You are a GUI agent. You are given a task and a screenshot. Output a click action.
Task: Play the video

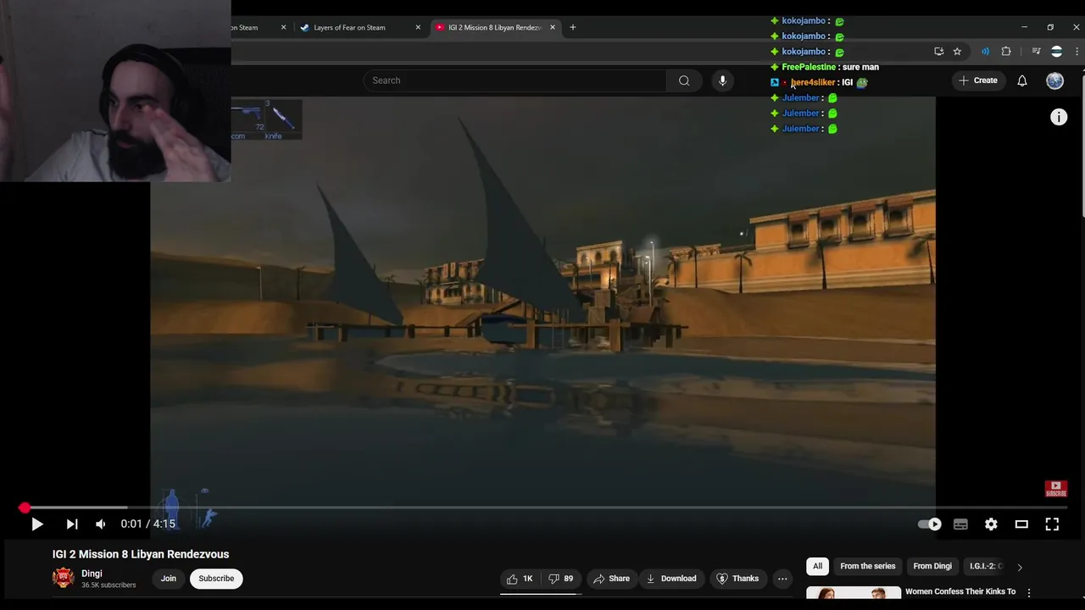click(37, 524)
